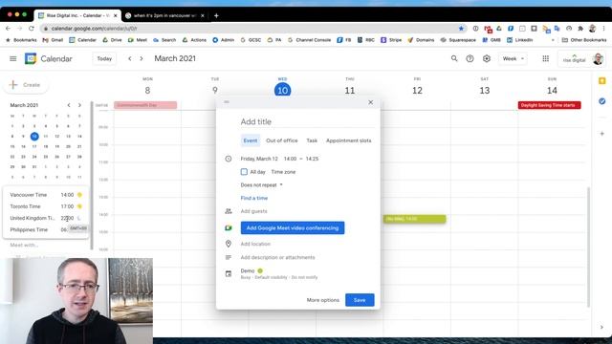The width and height of the screenshot is (612, 344).
Task: Open browser extensions puzzle icon
Action: point(580,29)
